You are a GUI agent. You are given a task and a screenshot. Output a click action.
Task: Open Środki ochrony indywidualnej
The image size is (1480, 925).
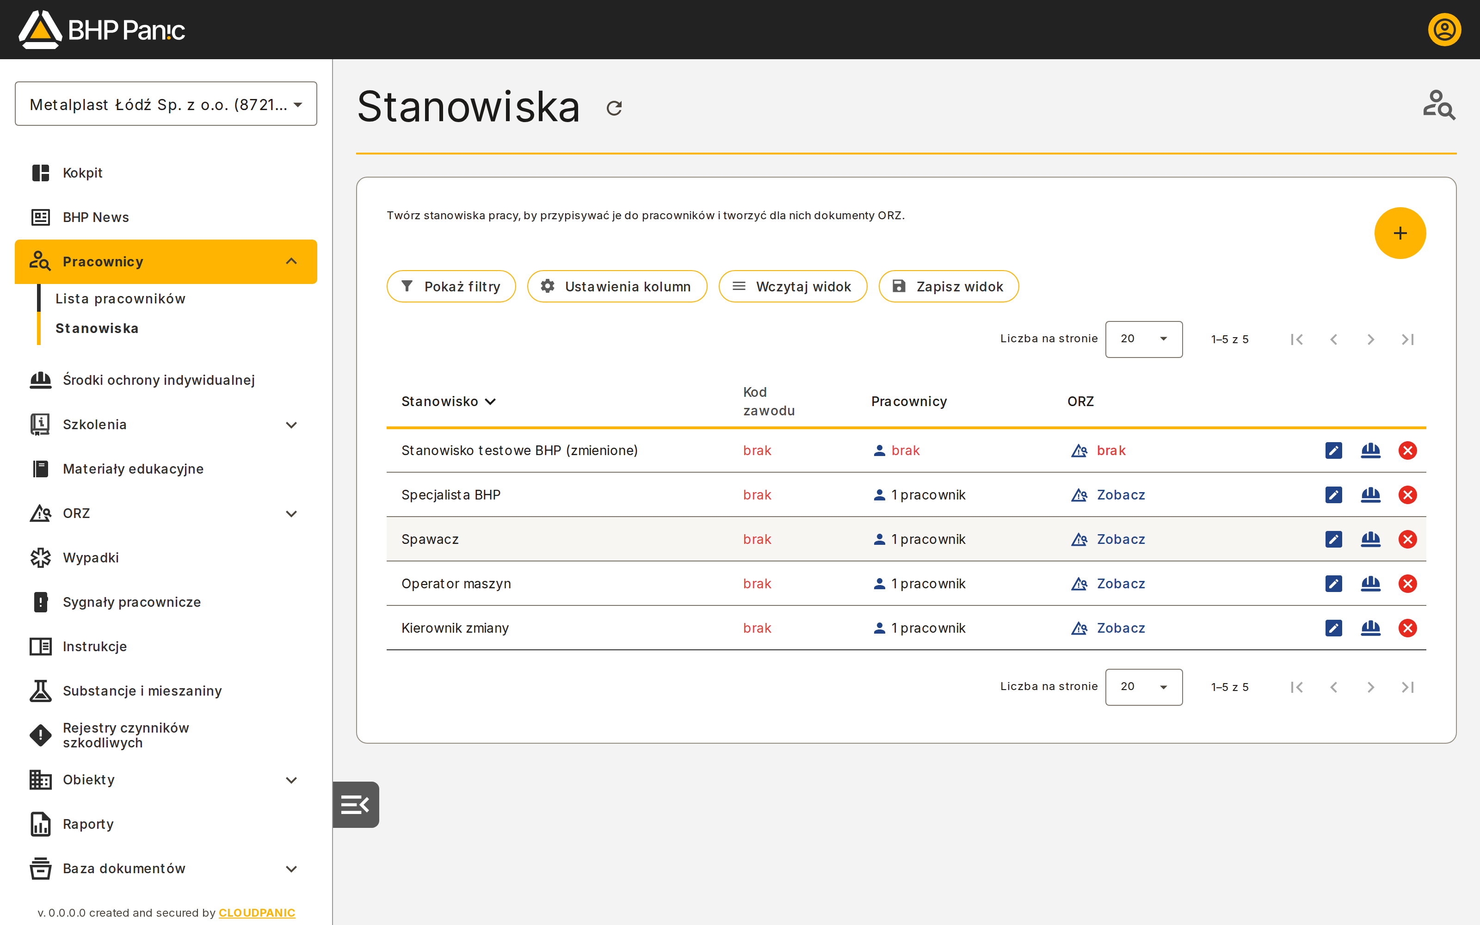tap(166, 380)
